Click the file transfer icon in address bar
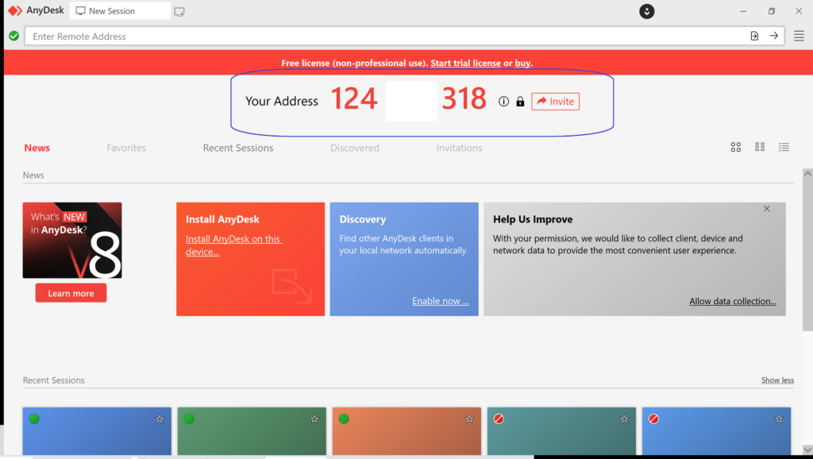 [753, 36]
